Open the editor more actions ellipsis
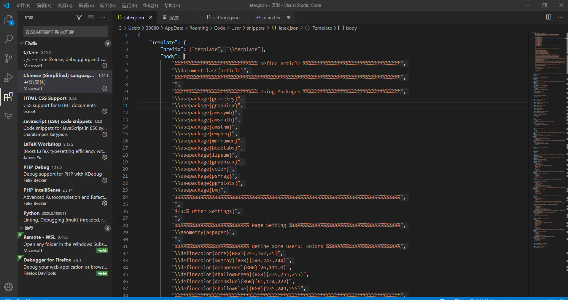Image resolution: width=568 pixels, height=300 pixels. (x=560, y=17)
